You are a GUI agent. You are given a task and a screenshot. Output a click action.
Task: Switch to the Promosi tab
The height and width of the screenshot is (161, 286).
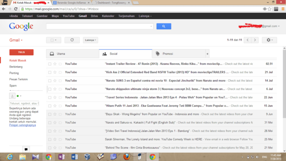click(179, 54)
